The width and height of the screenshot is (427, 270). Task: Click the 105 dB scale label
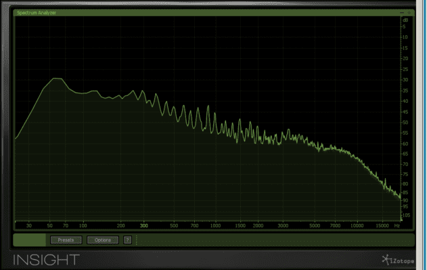406,215
